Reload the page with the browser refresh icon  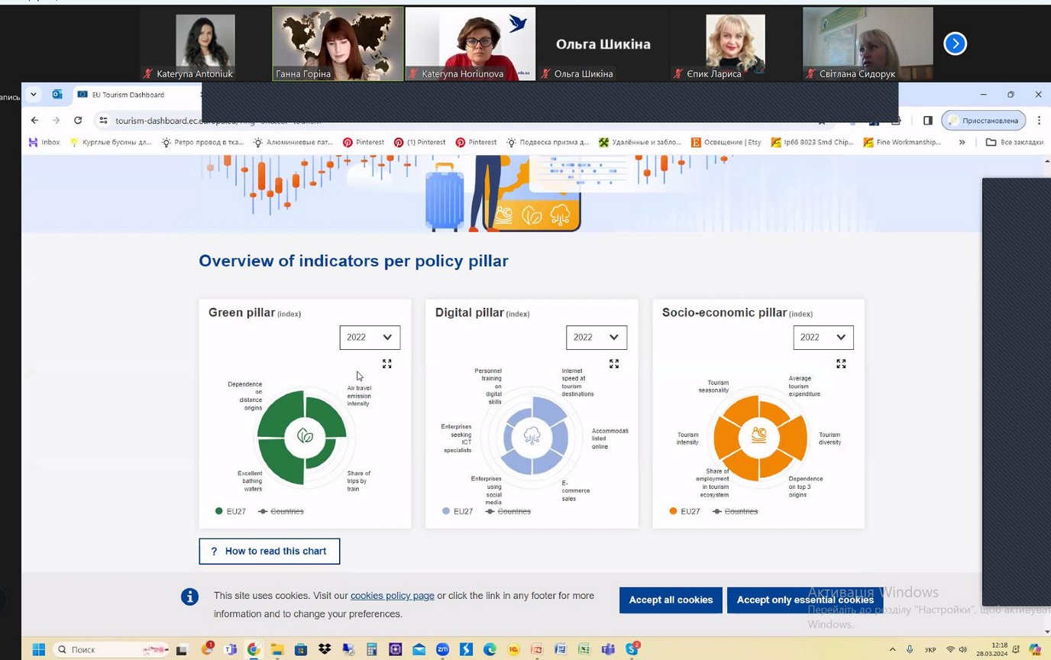point(78,121)
